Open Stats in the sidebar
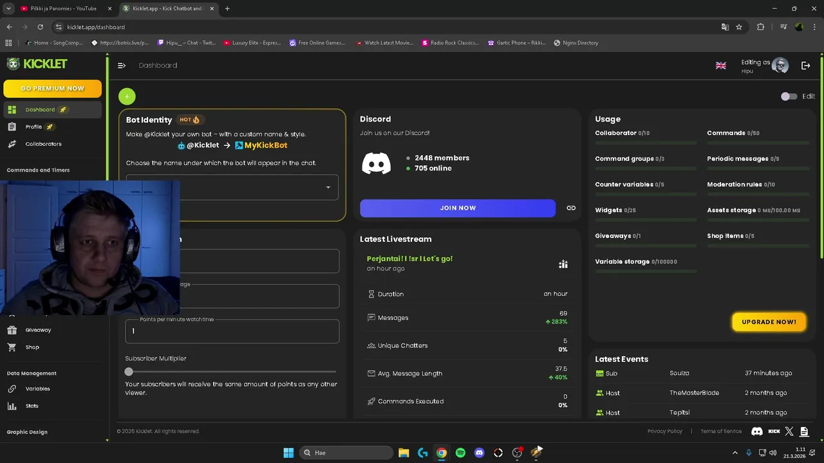Viewport: 824px width, 463px height. (x=52, y=406)
